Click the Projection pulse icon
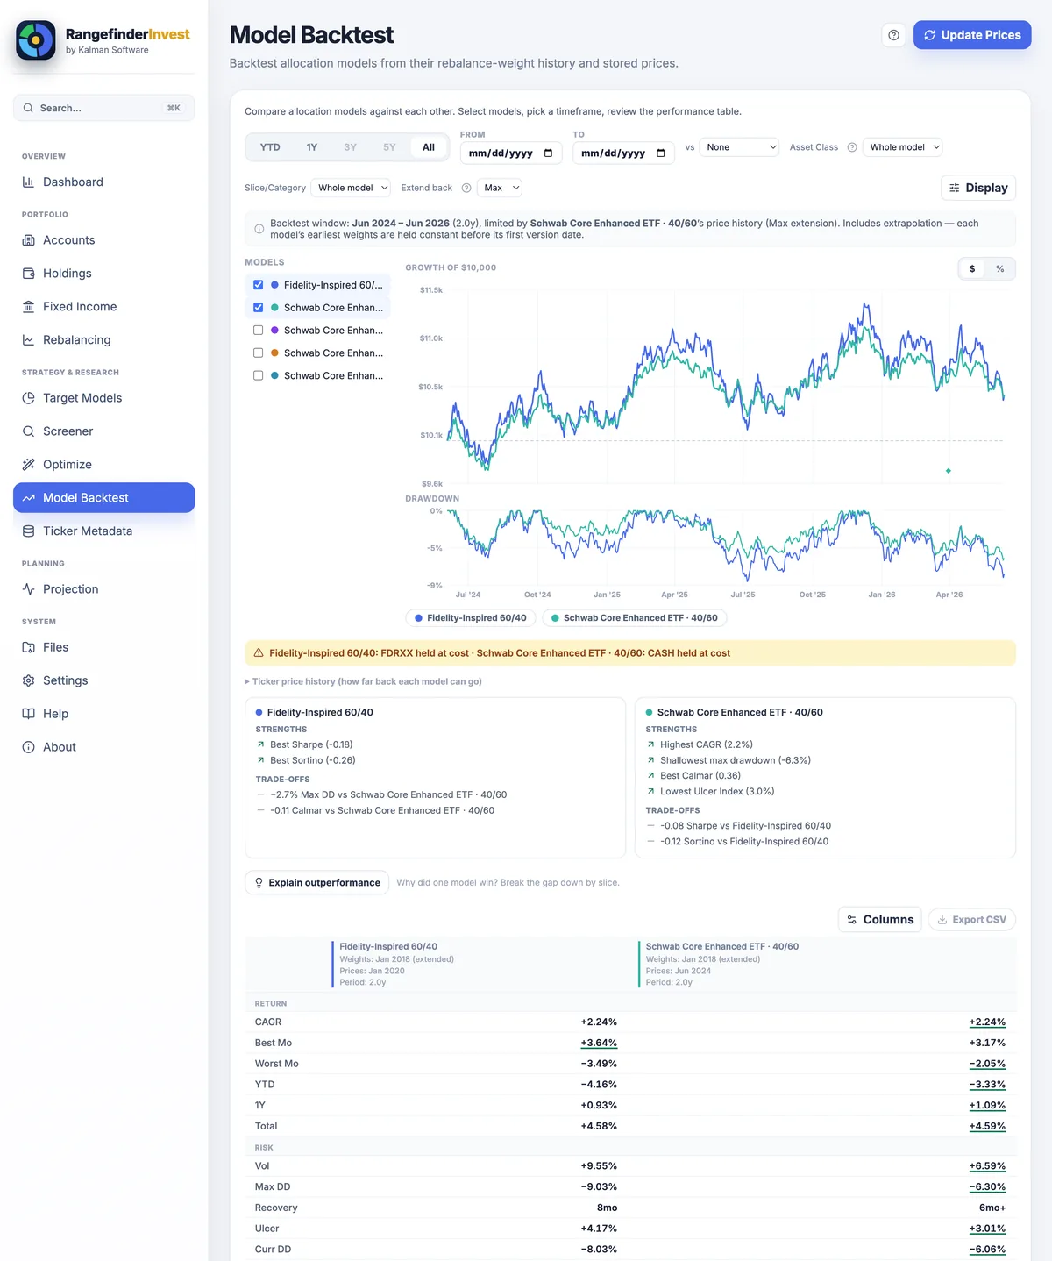 [28, 589]
